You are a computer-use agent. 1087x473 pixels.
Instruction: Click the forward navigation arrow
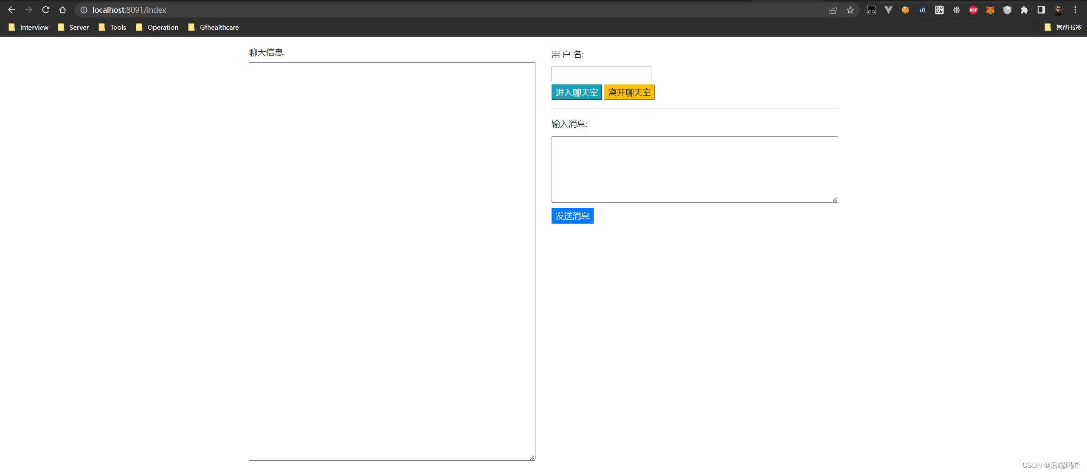tap(28, 10)
